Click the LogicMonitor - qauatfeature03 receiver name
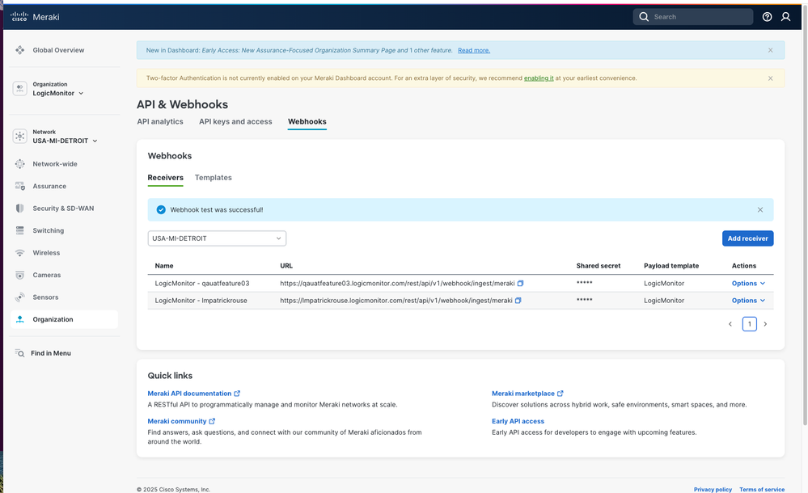 202,284
